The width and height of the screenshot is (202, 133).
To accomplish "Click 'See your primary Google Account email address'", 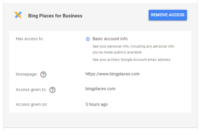I will pyautogui.click(x=131, y=60).
